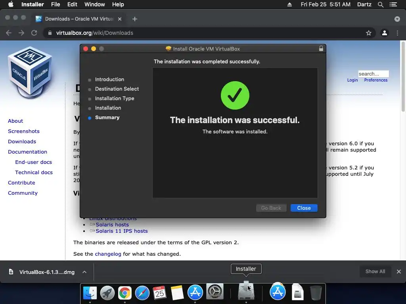Open the Apple menu
The height and width of the screenshot is (304, 406).
tap(11, 4)
